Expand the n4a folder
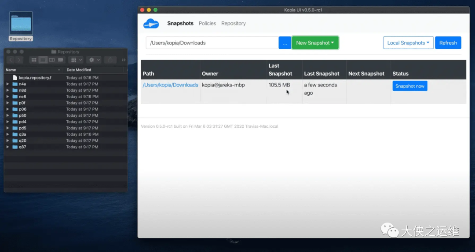Screen dimensions: 475x252 coord(7,84)
